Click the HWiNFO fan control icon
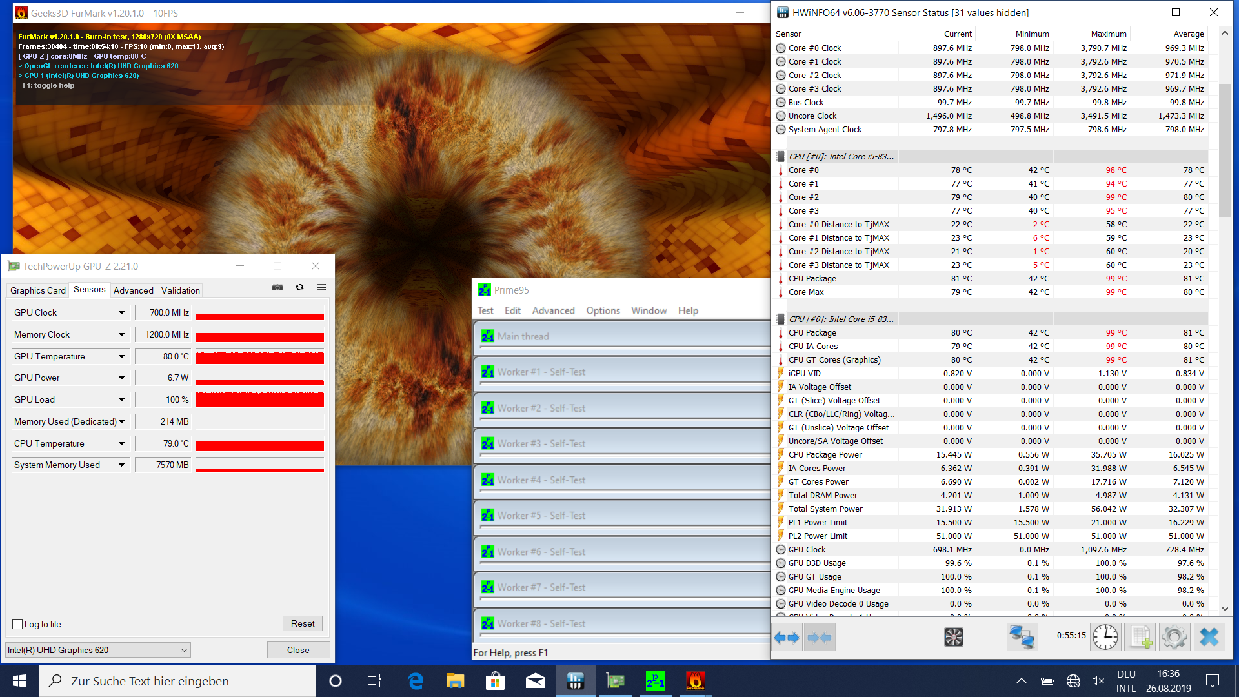The width and height of the screenshot is (1239, 697). coord(953,637)
